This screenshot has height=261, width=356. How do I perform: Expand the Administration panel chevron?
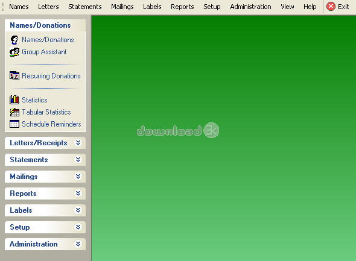(x=78, y=244)
